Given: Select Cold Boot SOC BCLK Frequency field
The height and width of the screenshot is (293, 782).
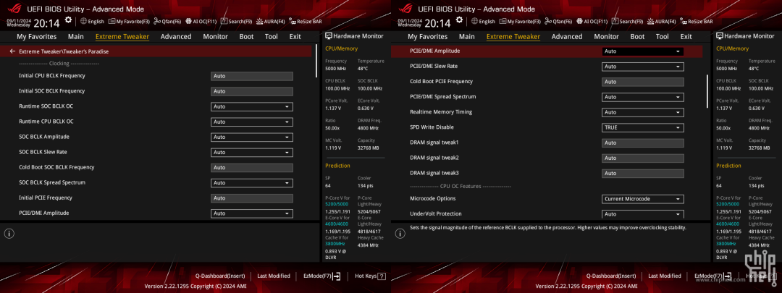Looking at the screenshot, I should 252,167.
